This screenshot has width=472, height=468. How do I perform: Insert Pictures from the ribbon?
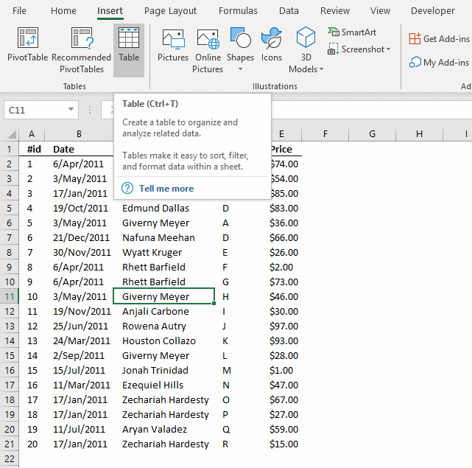click(x=173, y=44)
